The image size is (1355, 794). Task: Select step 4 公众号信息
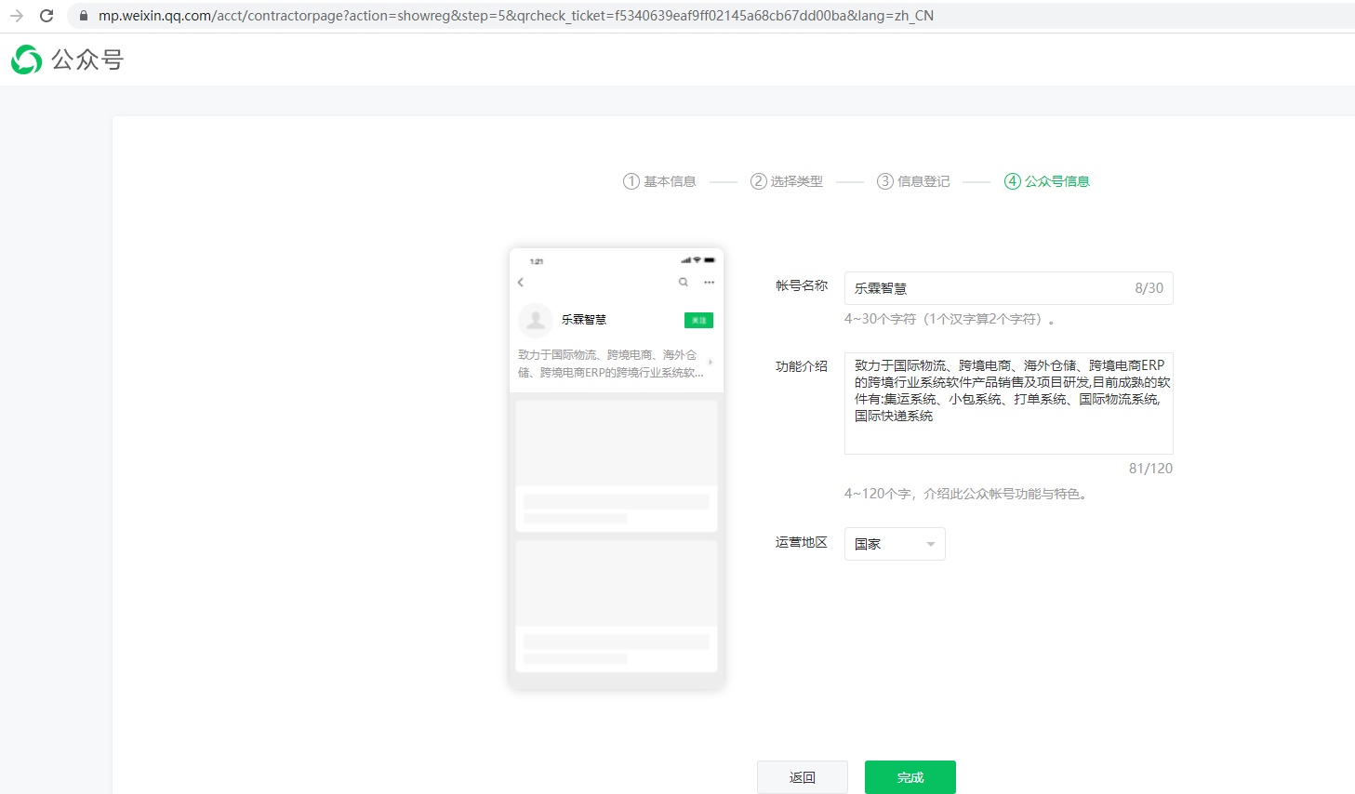point(1047,181)
